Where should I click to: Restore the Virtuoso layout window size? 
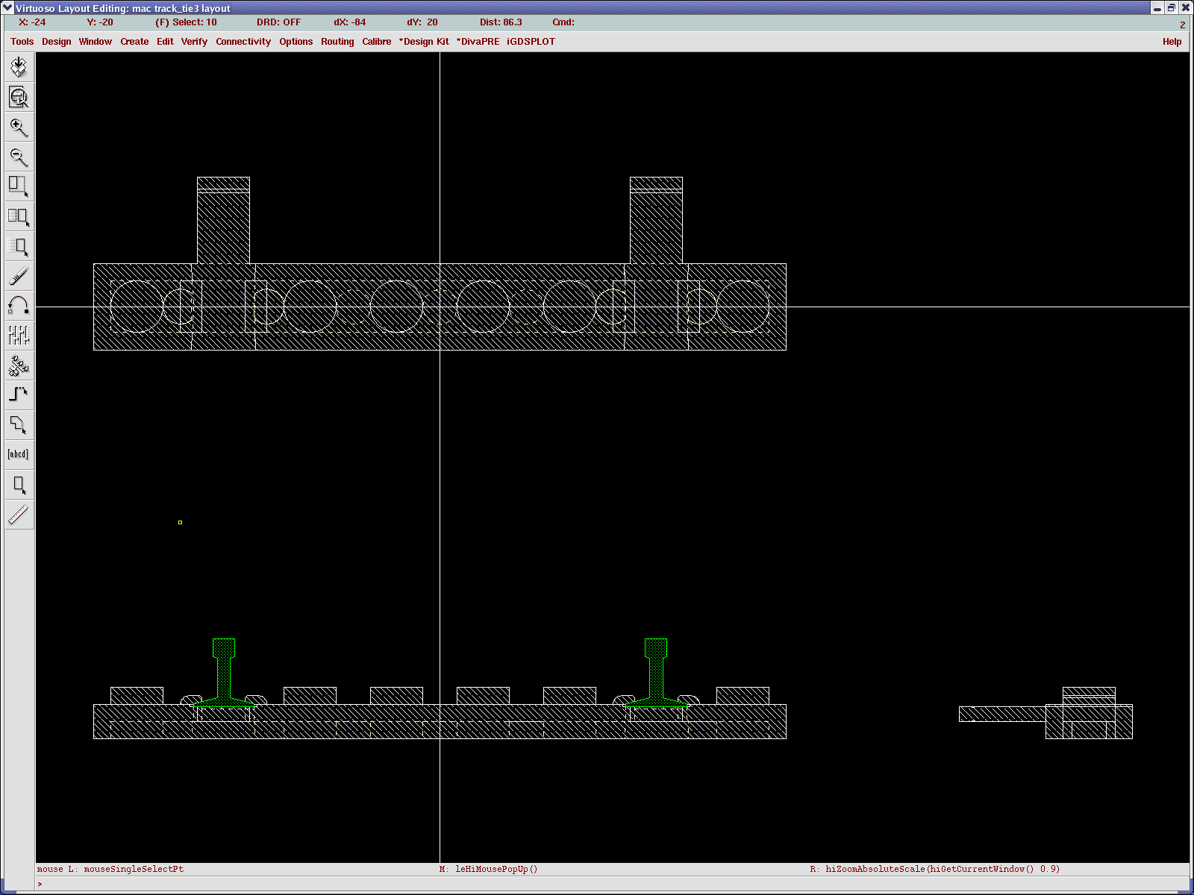pyautogui.click(x=1172, y=8)
